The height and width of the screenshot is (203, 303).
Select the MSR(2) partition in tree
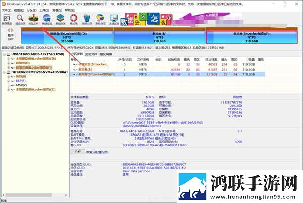click(21, 85)
